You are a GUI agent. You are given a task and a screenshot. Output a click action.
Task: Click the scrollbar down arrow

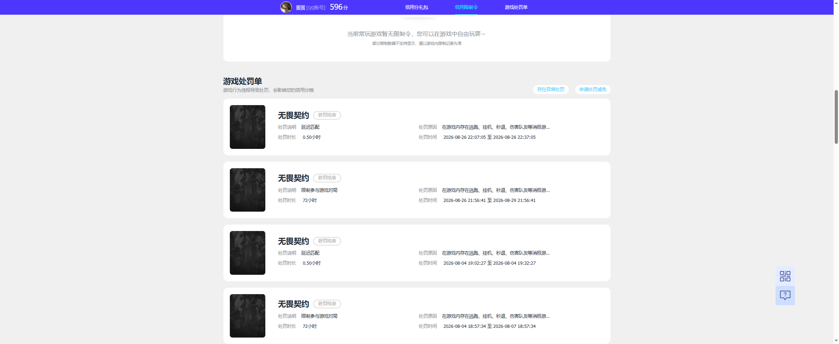point(836,341)
